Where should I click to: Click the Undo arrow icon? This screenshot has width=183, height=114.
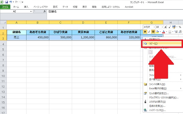tap(11, 2)
